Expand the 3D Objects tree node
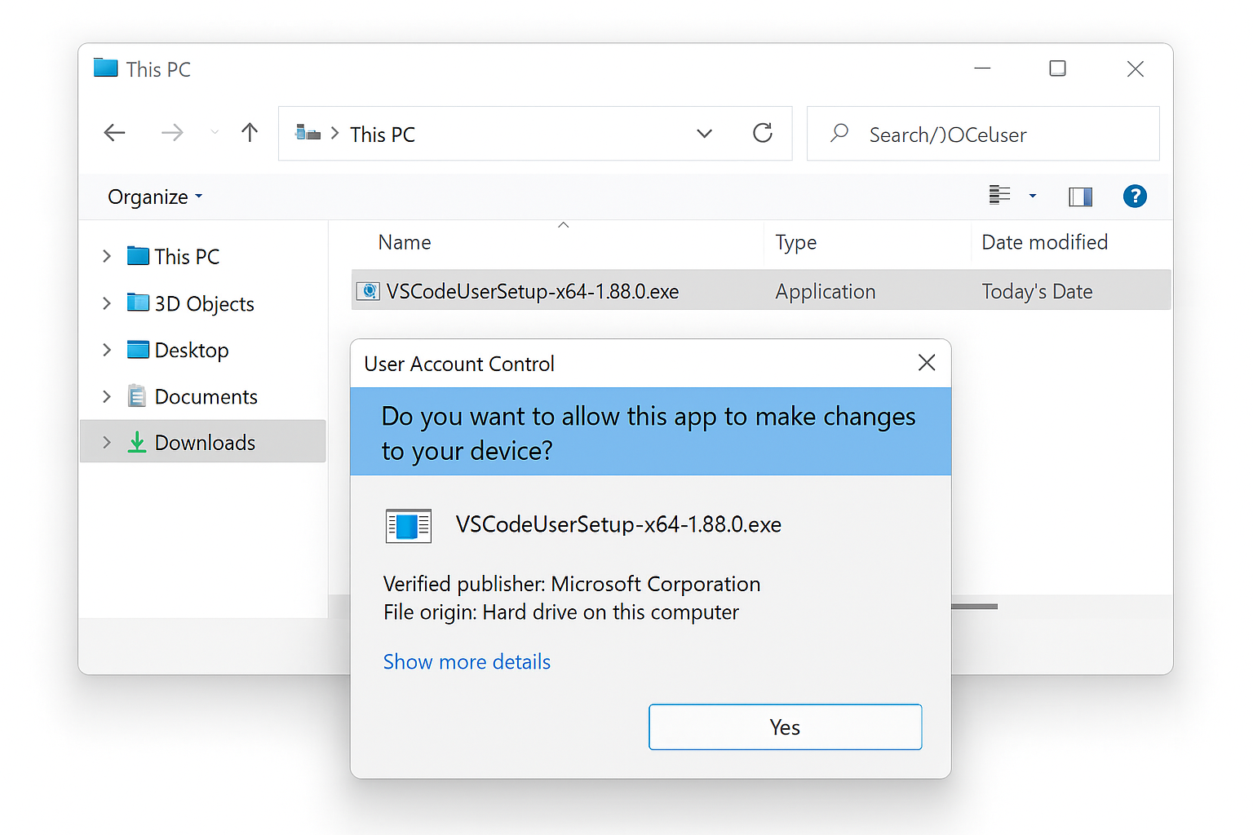 point(107,303)
